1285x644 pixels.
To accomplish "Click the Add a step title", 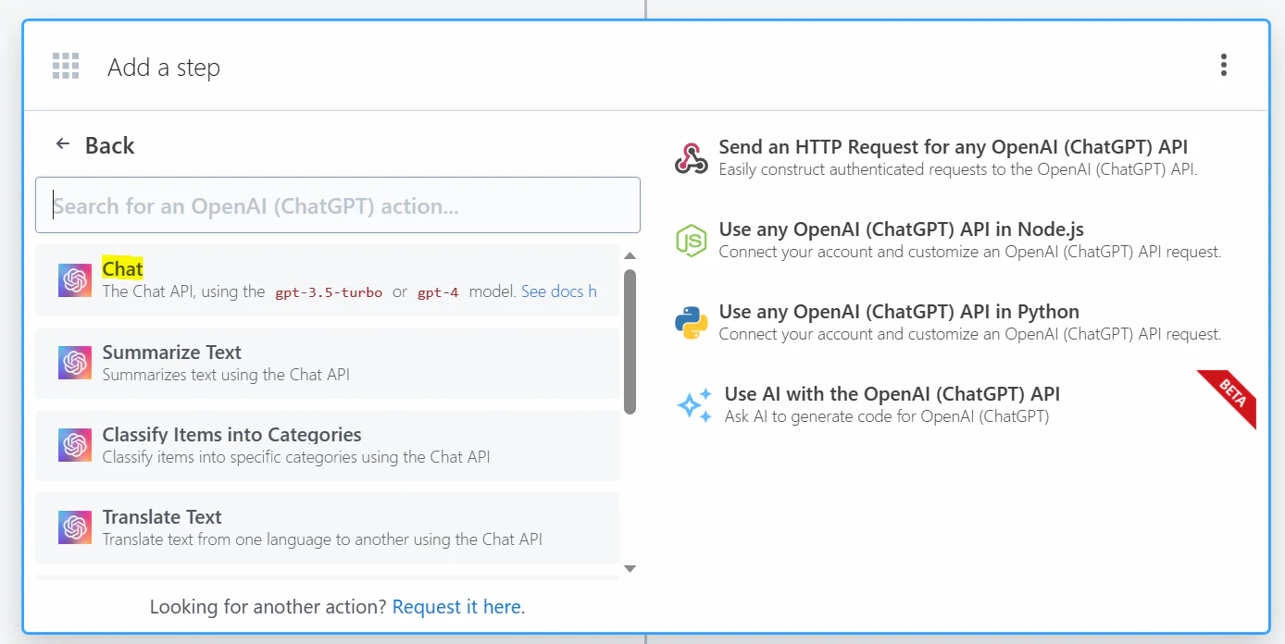I will [164, 68].
